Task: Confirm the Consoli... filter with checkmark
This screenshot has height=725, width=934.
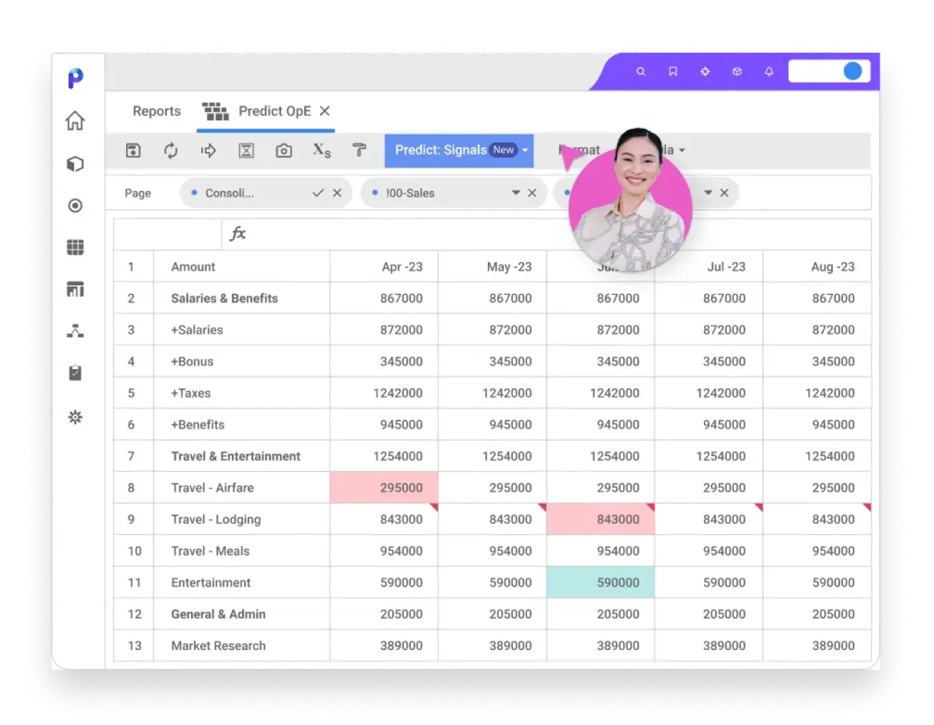Action: (x=318, y=193)
